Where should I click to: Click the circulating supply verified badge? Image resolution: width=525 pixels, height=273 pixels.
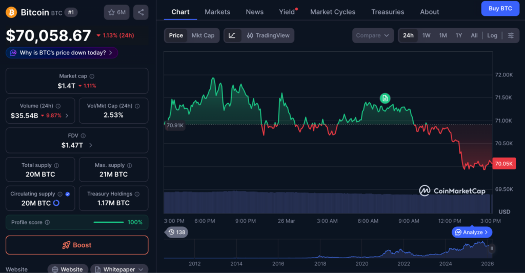pyautogui.click(x=68, y=194)
